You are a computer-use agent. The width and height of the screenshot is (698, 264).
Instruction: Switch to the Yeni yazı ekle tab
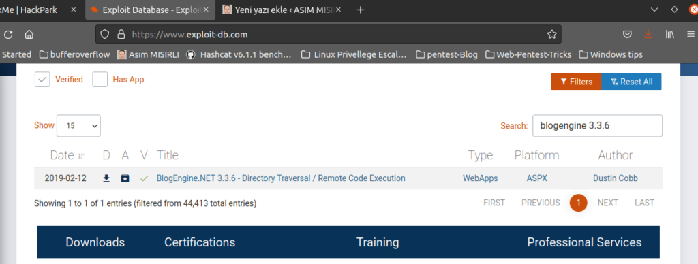(283, 10)
